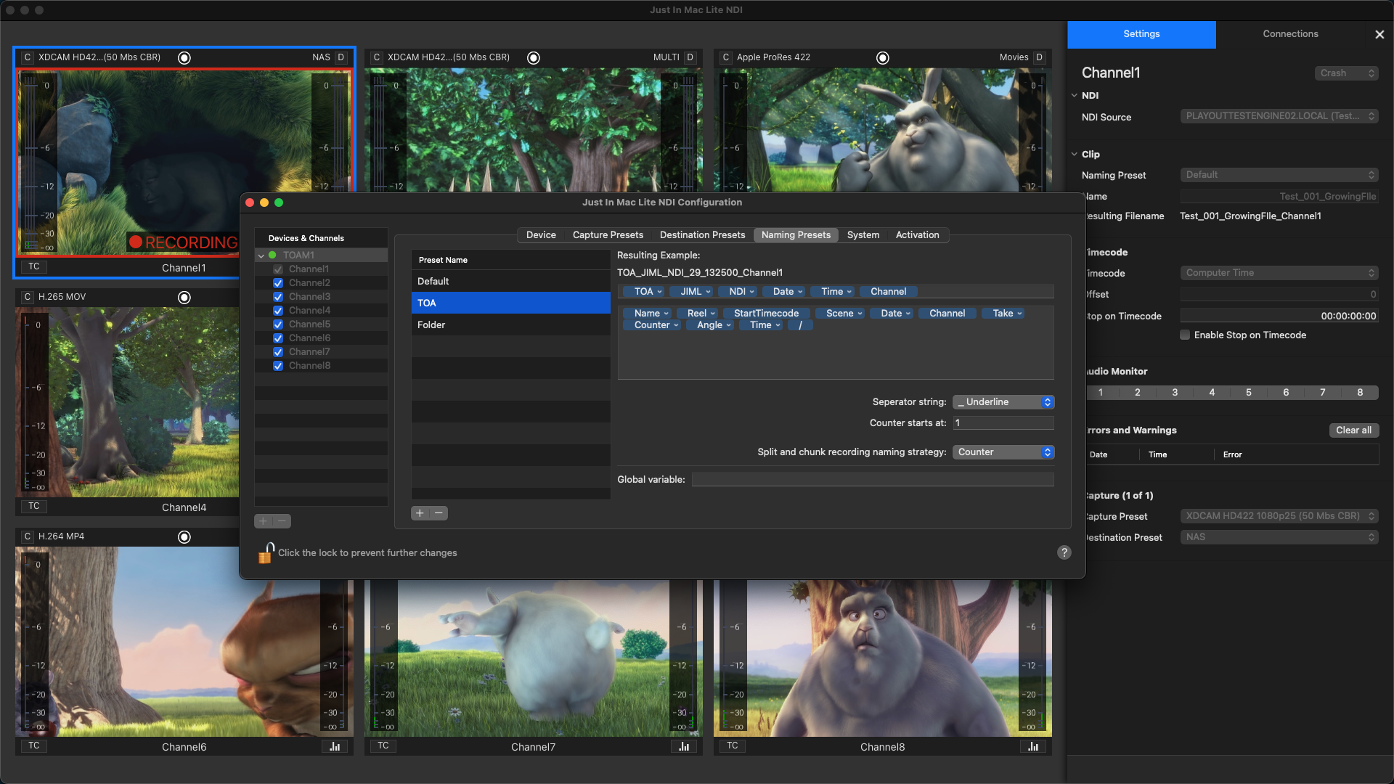Click the record button on Channel1 header
Image resolution: width=1394 pixels, height=784 pixels.
tap(184, 58)
